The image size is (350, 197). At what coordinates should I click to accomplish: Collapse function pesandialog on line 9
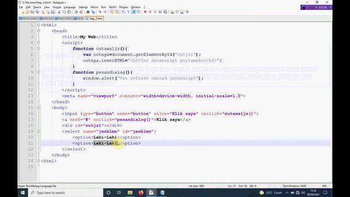(38, 72)
